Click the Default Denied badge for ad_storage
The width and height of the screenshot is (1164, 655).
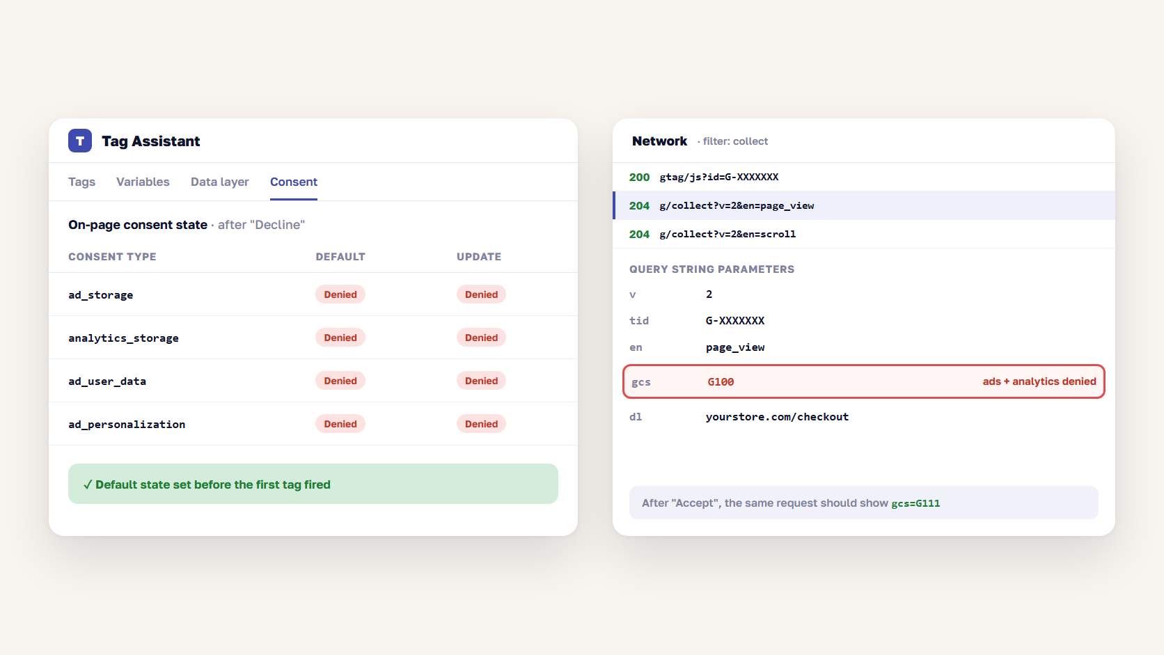pos(340,294)
